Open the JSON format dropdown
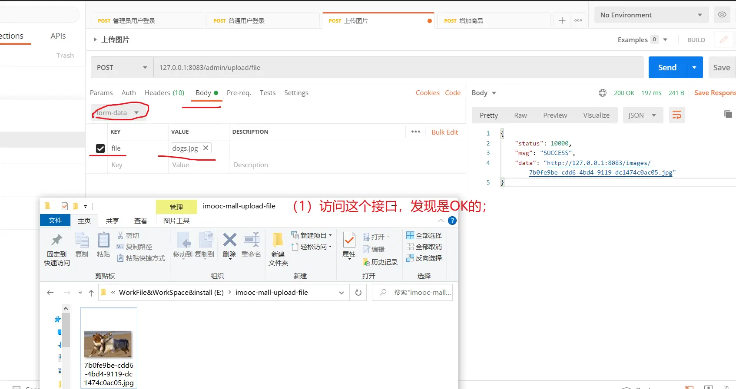 642,115
